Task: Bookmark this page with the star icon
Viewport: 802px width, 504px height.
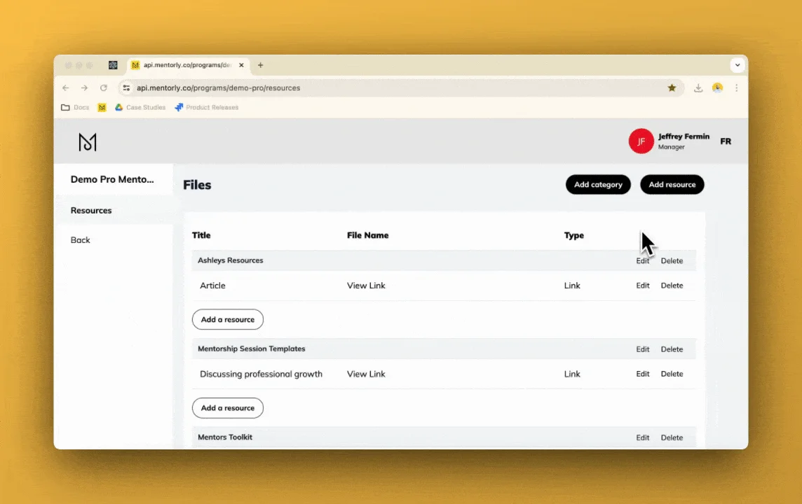Action: (x=672, y=88)
